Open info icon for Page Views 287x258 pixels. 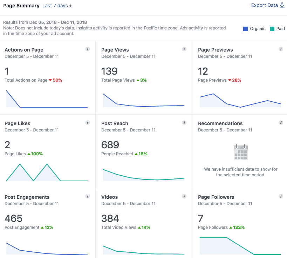point(184,49)
